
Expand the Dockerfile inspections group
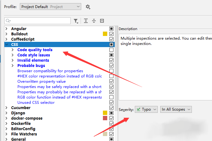[7, 124]
